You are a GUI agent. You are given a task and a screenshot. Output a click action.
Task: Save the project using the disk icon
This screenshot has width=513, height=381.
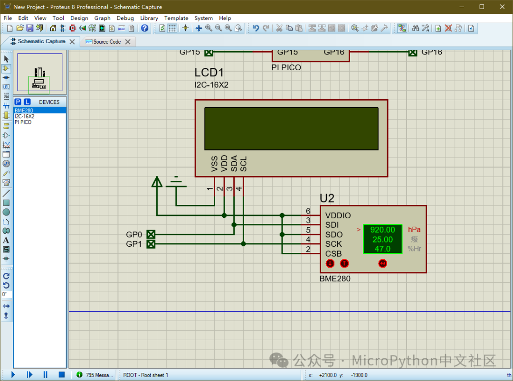click(30, 28)
